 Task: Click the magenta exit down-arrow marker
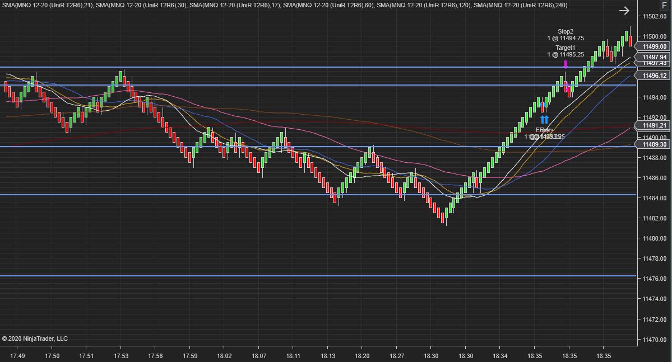coord(566,64)
